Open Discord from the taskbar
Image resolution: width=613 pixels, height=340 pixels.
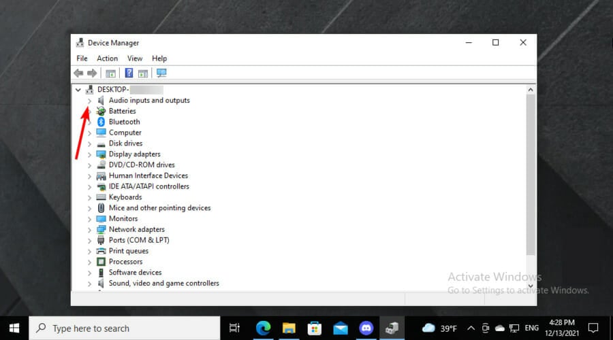click(x=366, y=328)
